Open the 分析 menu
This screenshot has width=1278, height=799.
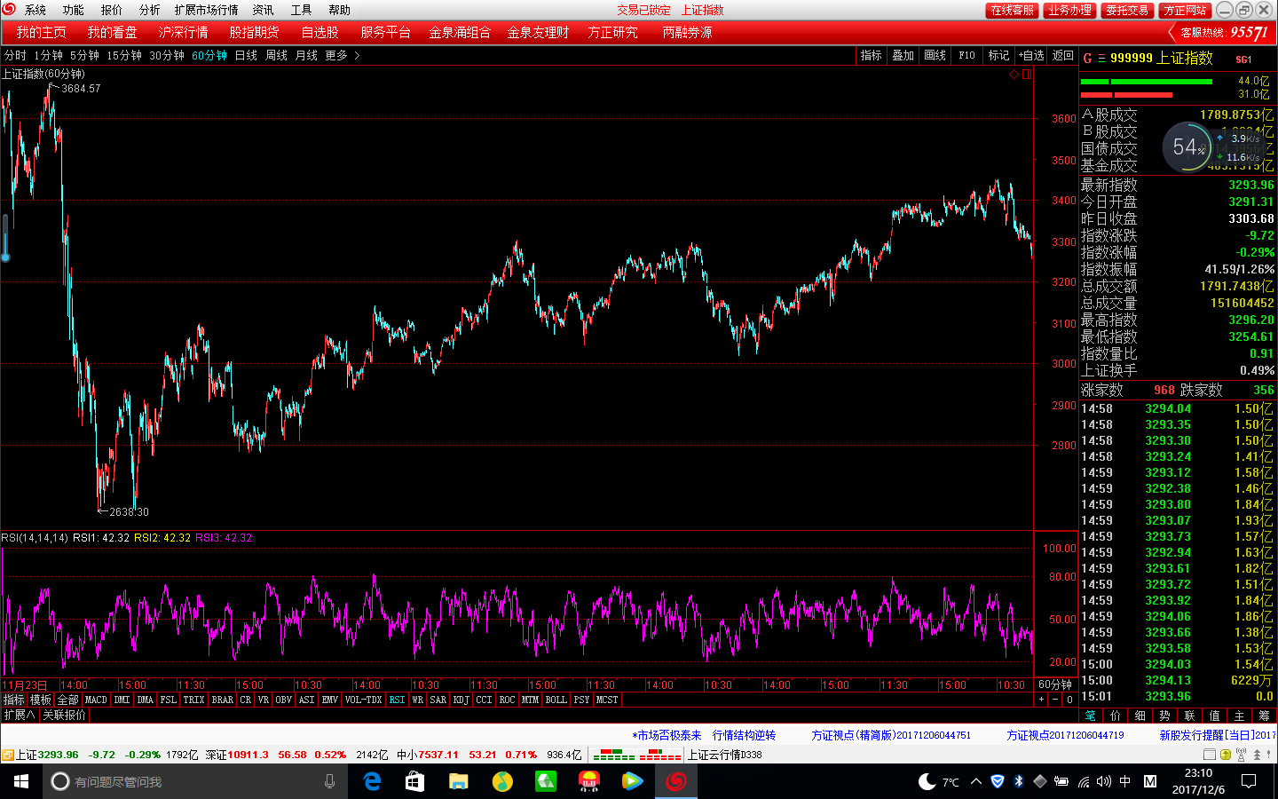point(150,10)
